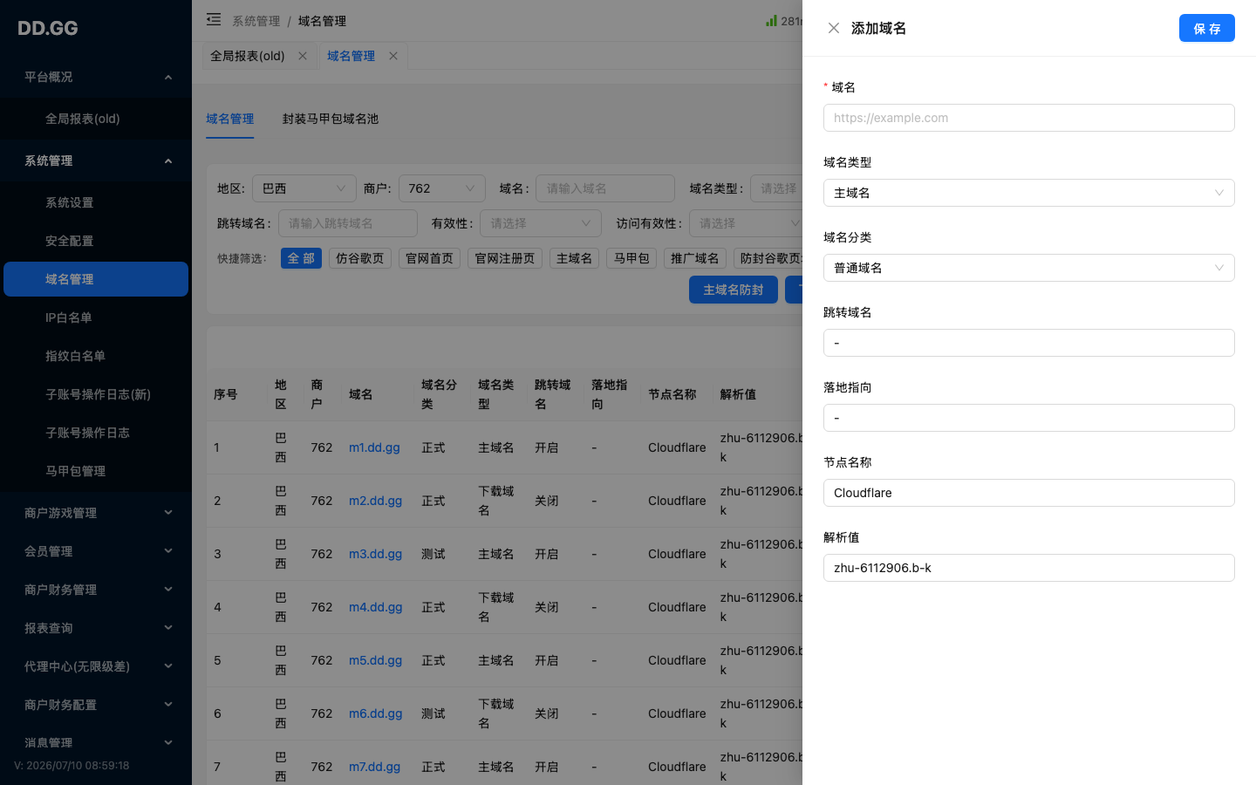Open 域名管理 in the sidebar
1256x785 pixels.
coord(96,279)
